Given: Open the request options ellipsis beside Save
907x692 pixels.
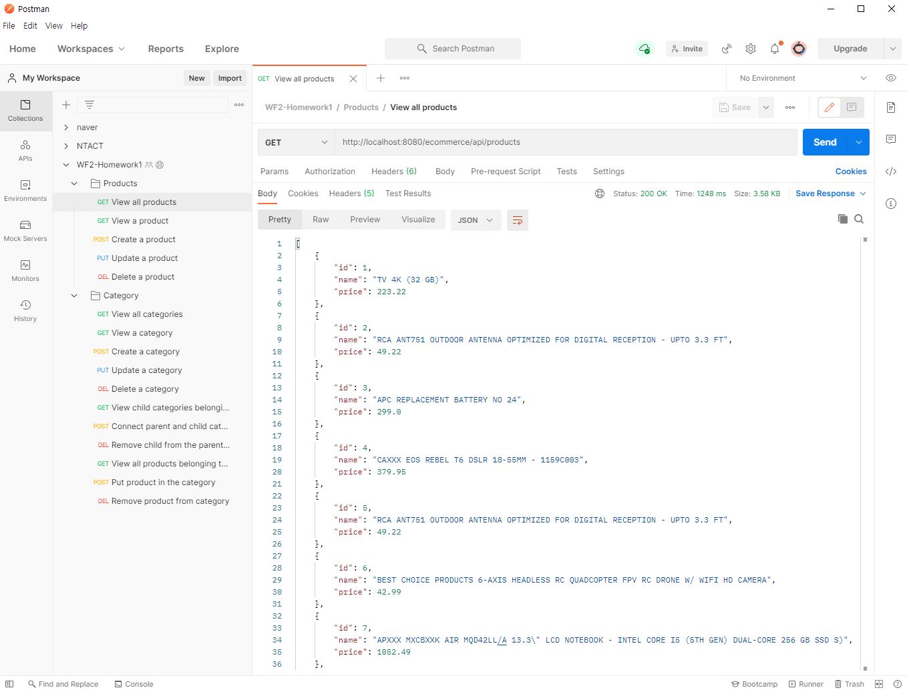Looking at the screenshot, I should pos(790,107).
